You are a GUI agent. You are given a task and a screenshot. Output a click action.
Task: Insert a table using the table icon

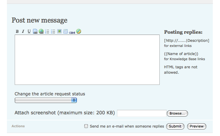65,31
